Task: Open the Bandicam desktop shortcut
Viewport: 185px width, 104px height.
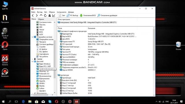Action: (5, 73)
